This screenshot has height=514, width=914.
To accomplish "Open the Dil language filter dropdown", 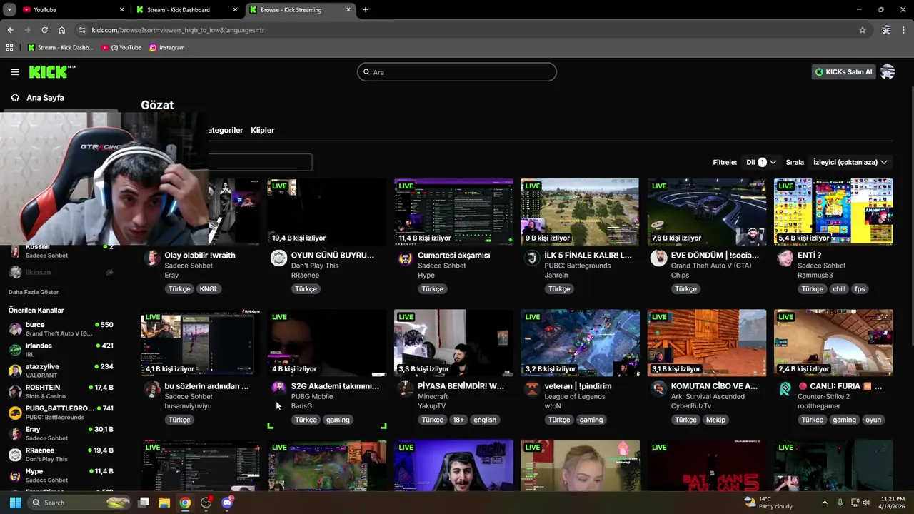I will point(761,162).
